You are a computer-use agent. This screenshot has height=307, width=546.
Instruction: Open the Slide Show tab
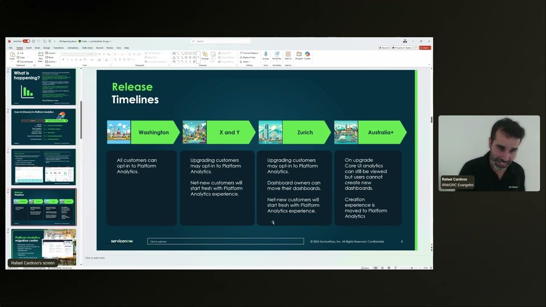tap(87, 48)
